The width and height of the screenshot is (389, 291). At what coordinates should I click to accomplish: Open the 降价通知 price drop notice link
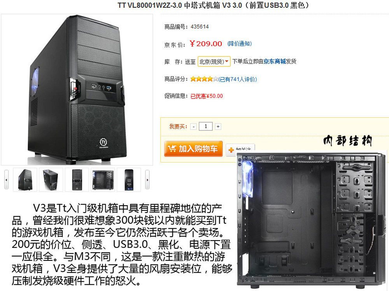point(240,44)
